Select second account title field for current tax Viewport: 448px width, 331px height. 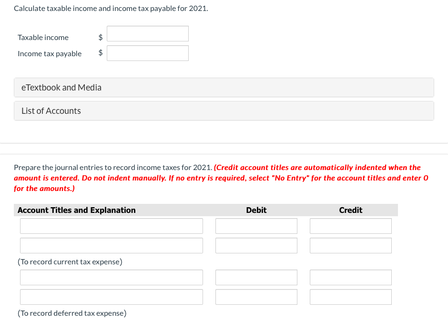click(112, 245)
